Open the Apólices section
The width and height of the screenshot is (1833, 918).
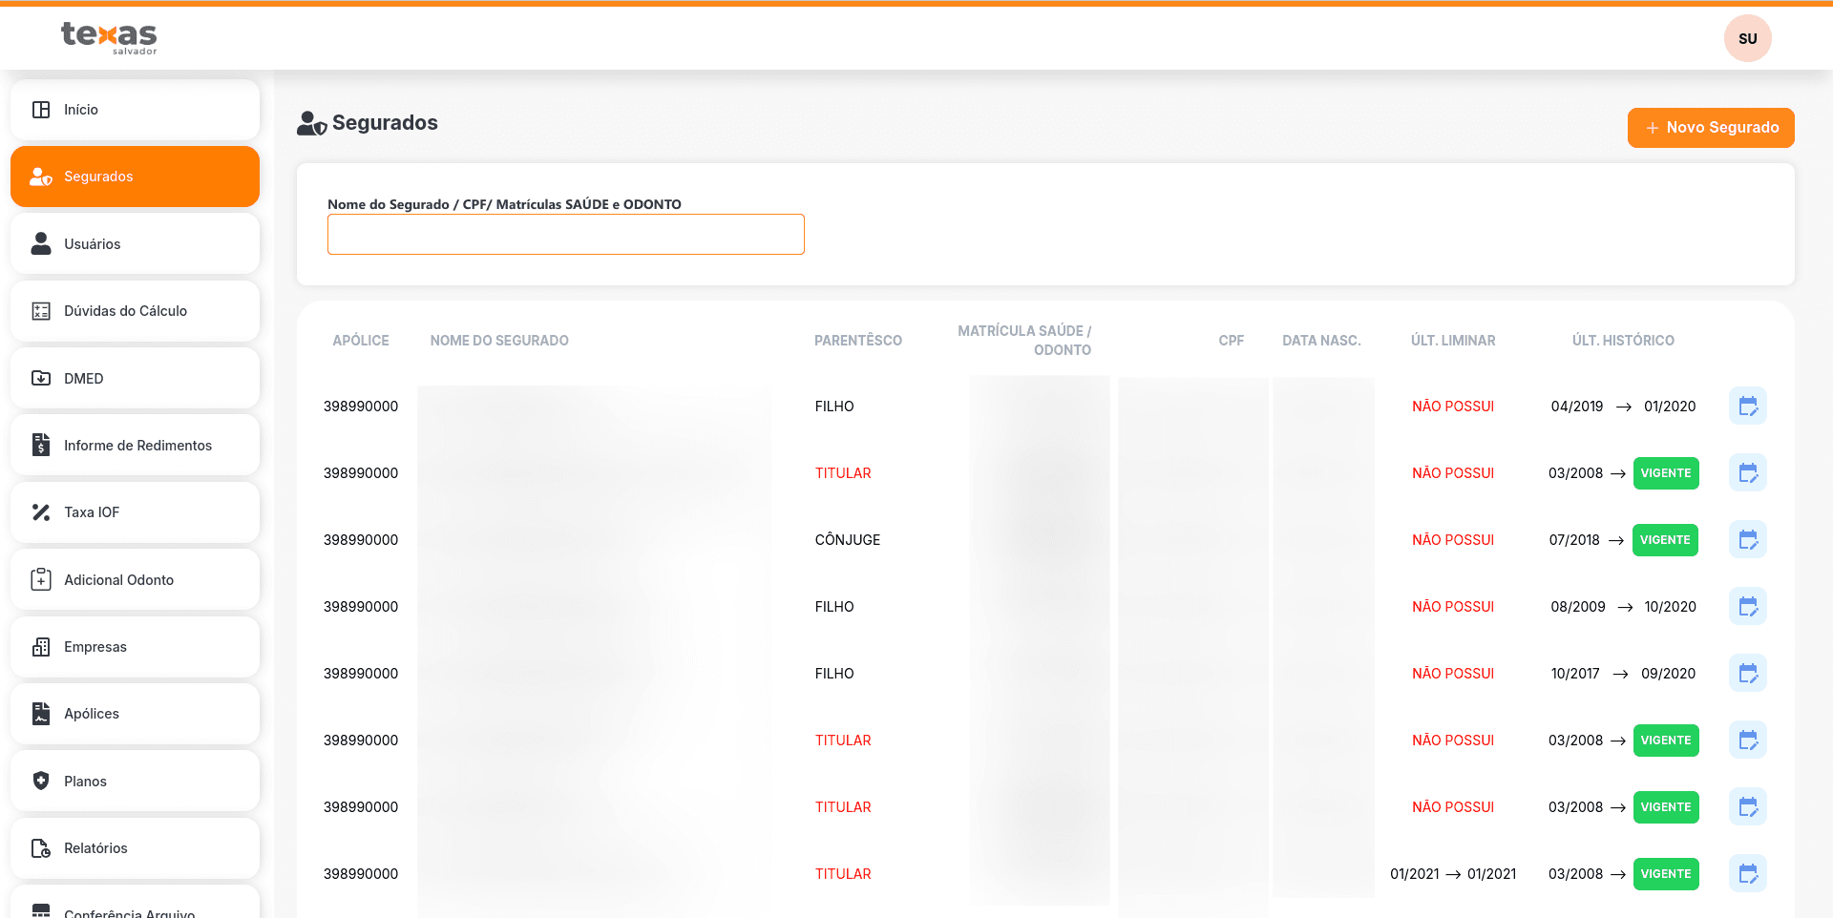pos(135,714)
